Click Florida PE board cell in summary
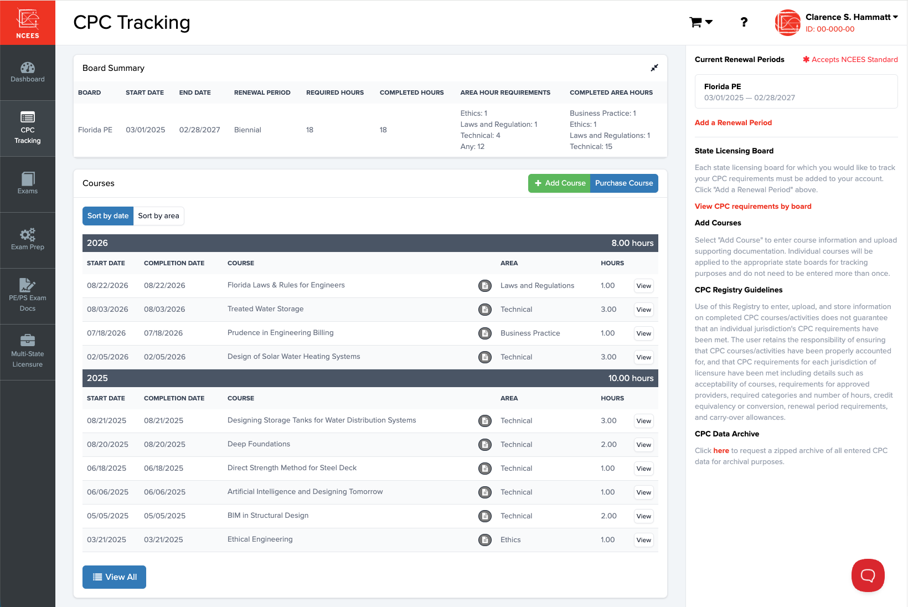This screenshot has height=607, width=908. (95, 130)
